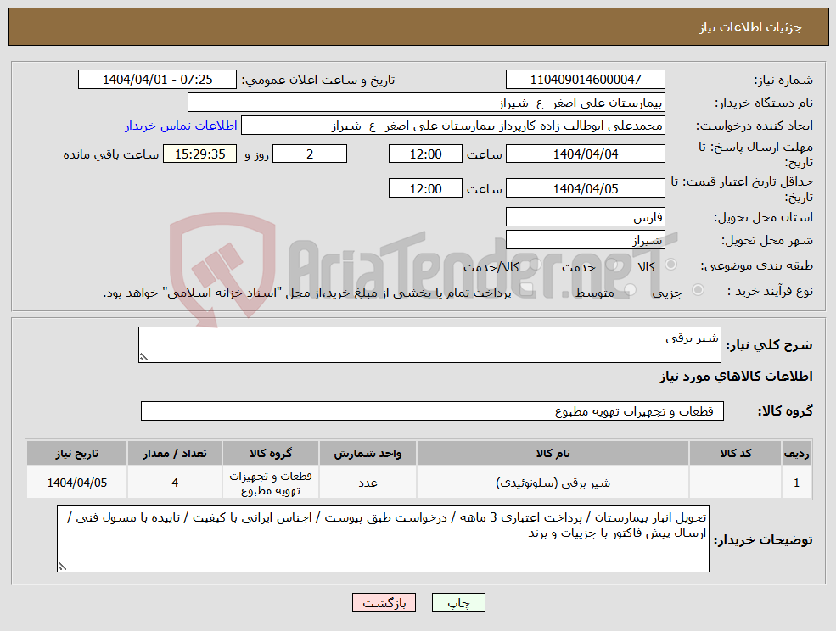Screen dimensions: 836x631
Task: Click the goods group field قطعات و تجهیزات تهویه مطبوع
Action: [432, 410]
